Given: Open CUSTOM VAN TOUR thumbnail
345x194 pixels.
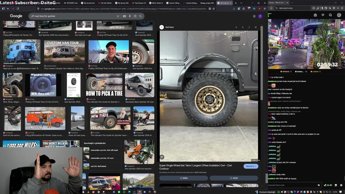Looking at the screenshot, I should pos(64,51).
